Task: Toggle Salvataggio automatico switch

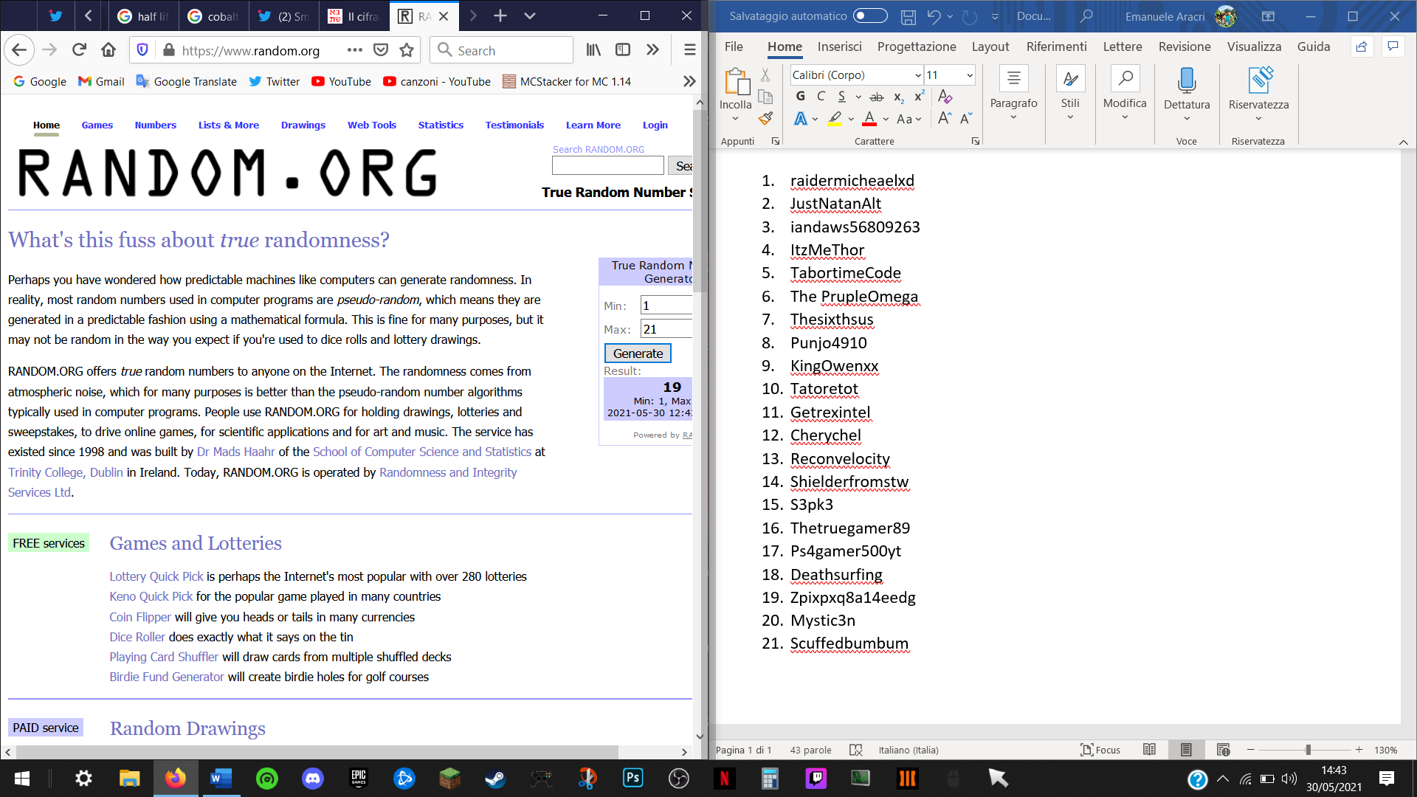Action: pos(870,16)
